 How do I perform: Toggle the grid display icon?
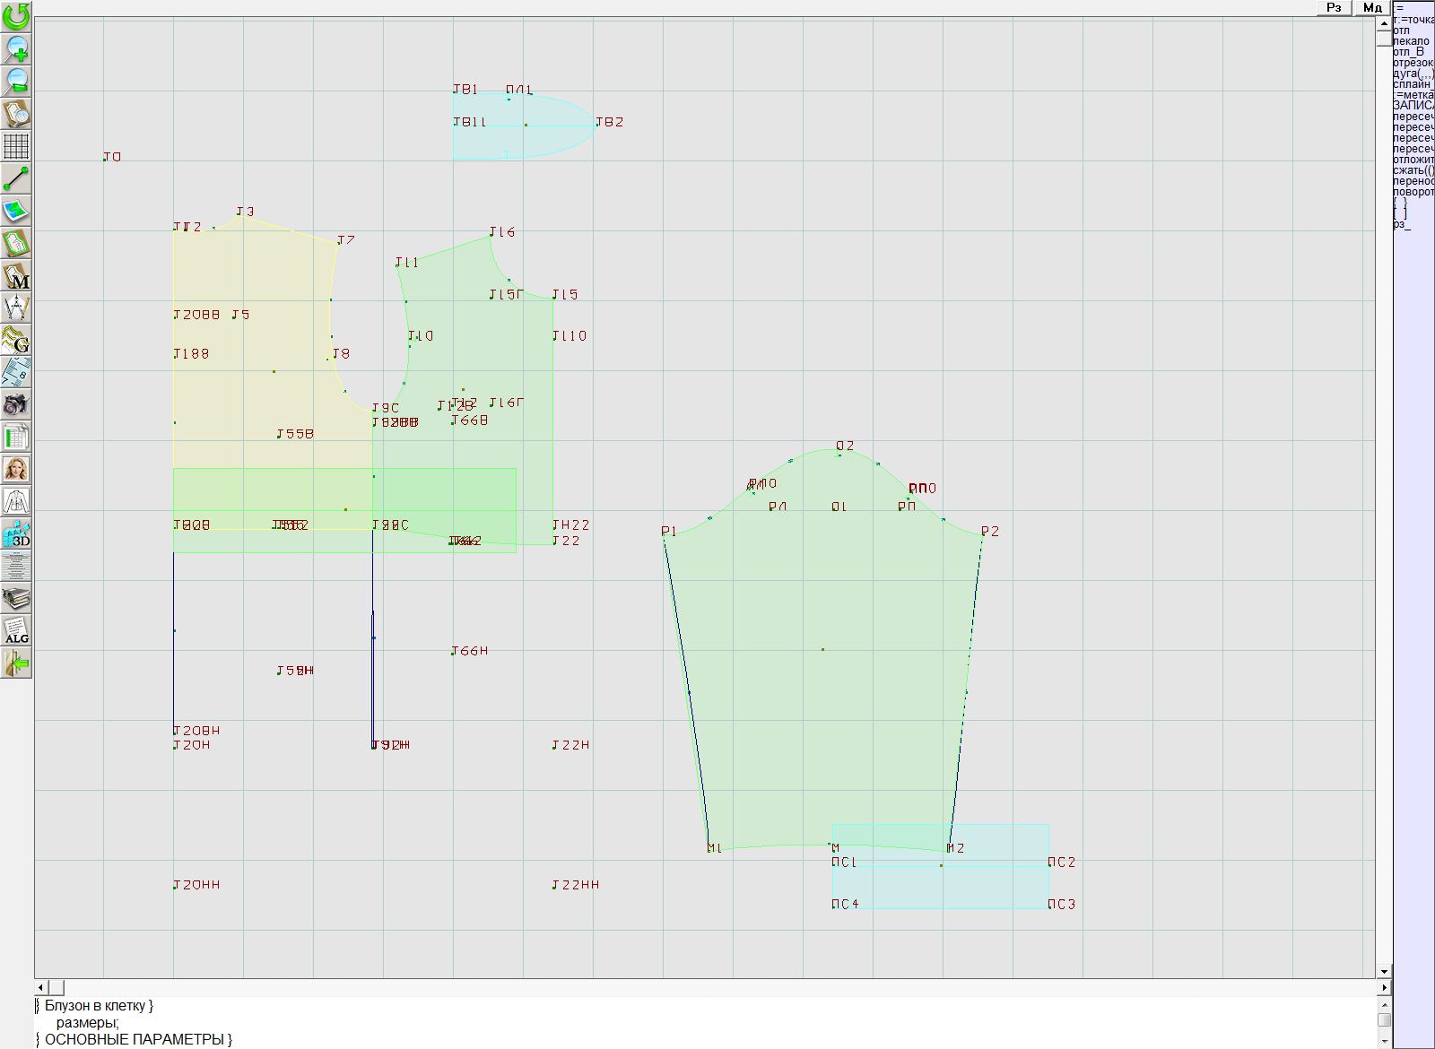pyautogui.click(x=16, y=146)
